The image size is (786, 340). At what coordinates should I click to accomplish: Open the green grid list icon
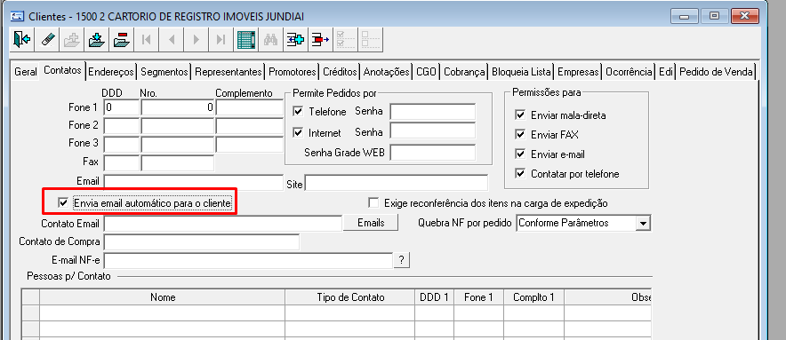coord(246,39)
